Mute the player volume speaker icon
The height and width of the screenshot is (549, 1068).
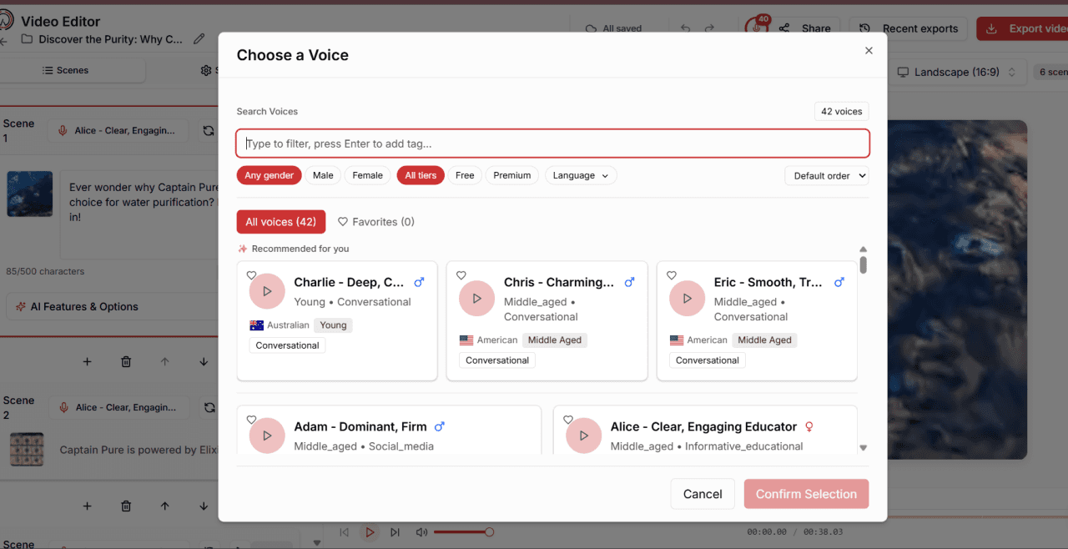click(x=421, y=532)
